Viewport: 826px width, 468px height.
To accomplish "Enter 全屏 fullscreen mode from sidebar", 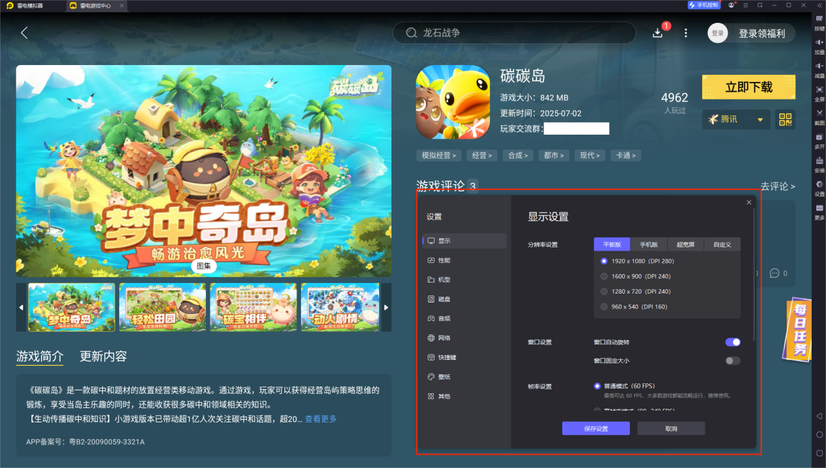I will 819,93.
